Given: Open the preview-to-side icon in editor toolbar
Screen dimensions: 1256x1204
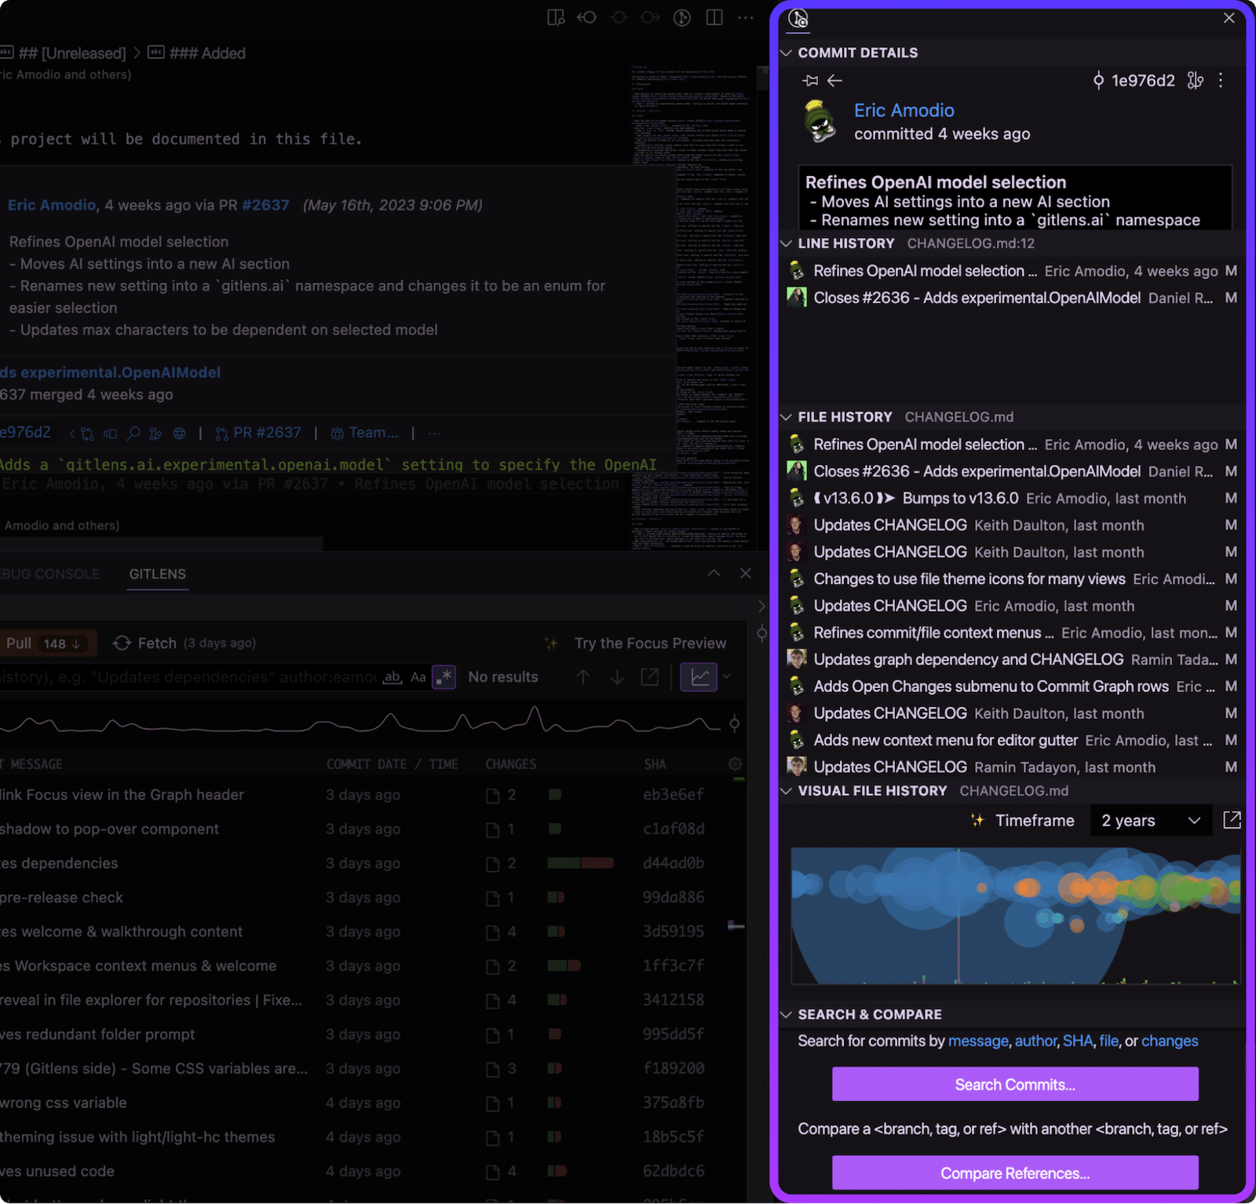Looking at the screenshot, I should pyautogui.click(x=556, y=17).
